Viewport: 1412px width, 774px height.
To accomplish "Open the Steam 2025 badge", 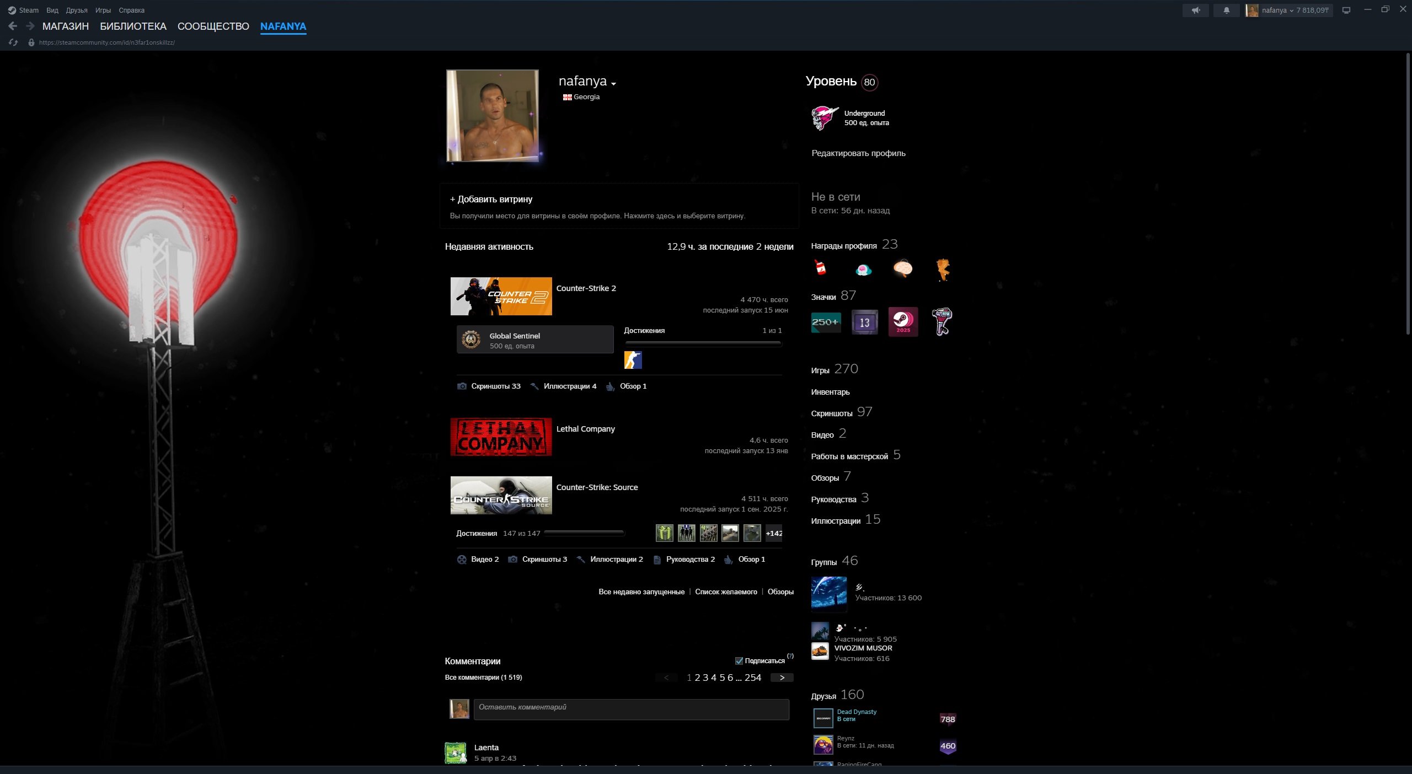I will tap(903, 322).
